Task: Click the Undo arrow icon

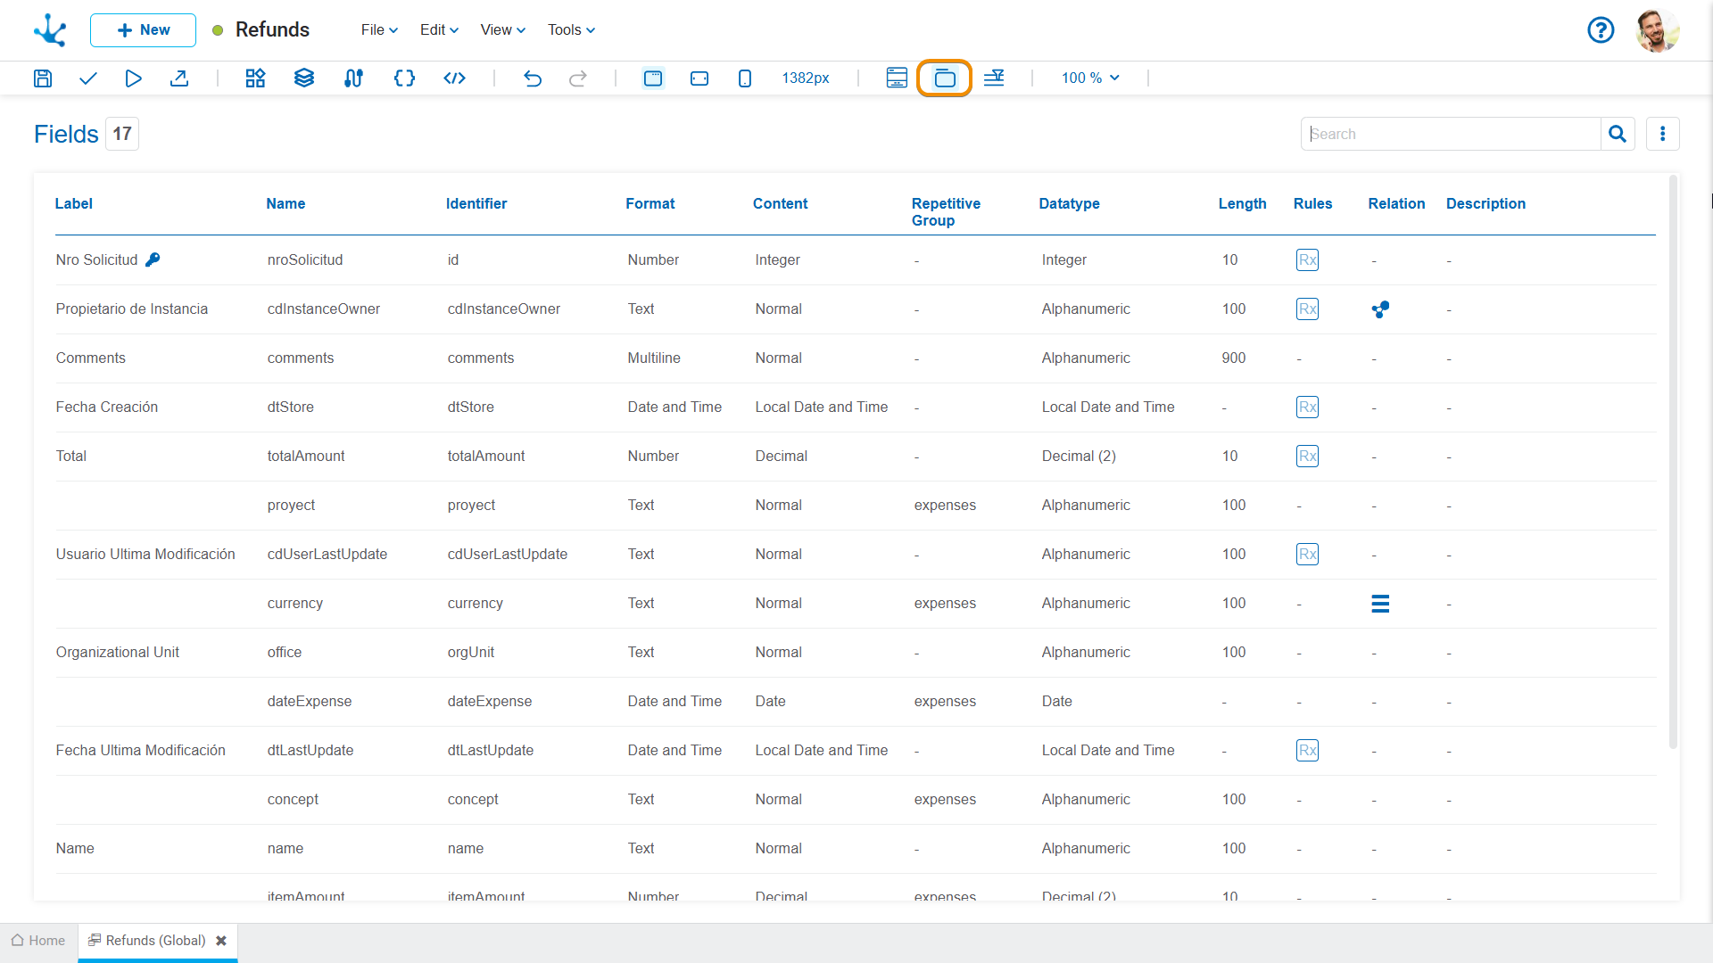Action: (533, 78)
